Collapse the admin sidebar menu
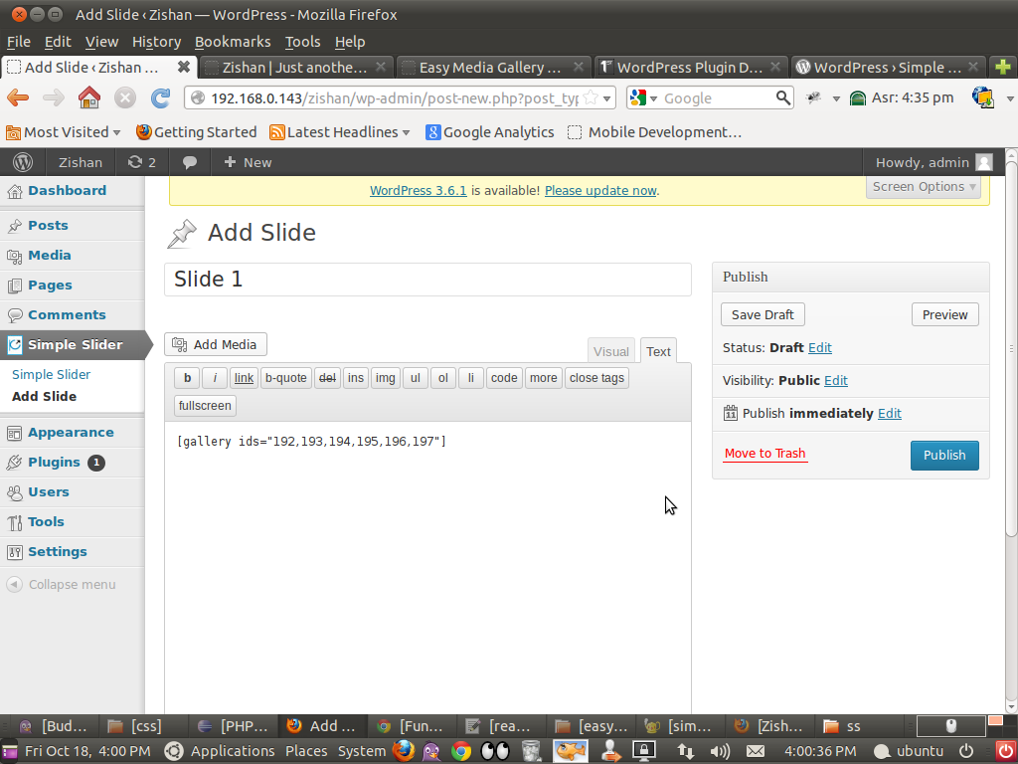 tap(62, 585)
